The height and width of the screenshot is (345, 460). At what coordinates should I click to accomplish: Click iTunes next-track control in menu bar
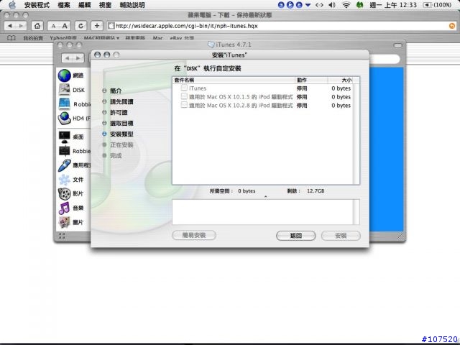point(299,5)
